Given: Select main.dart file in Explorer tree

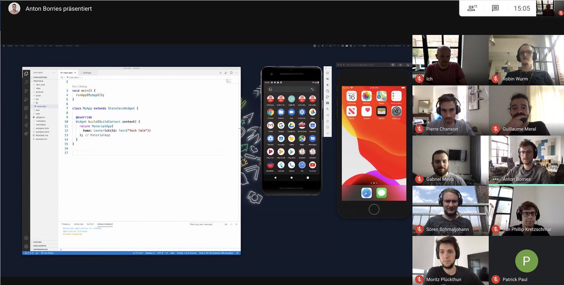Looking at the screenshot, I should [x=45, y=106].
